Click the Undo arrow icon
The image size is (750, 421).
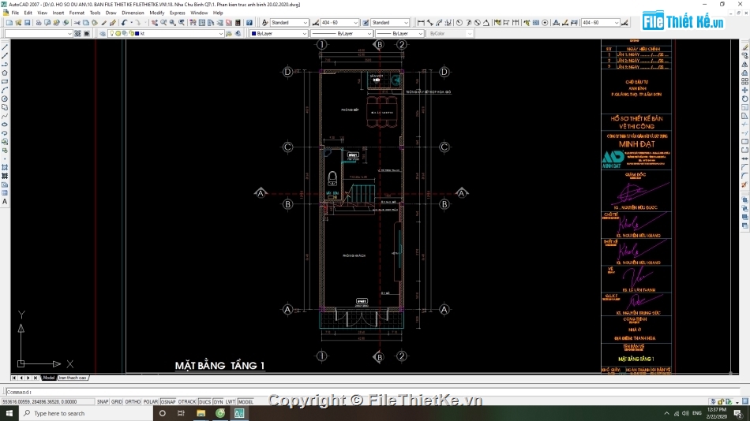click(125, 22)
